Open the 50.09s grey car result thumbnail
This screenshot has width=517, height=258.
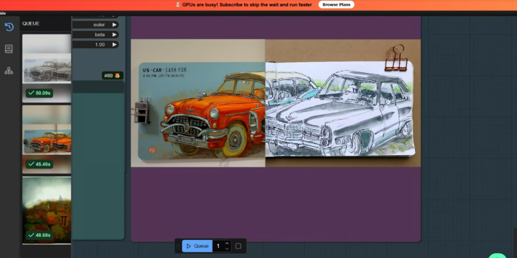[x=47, y=68]
